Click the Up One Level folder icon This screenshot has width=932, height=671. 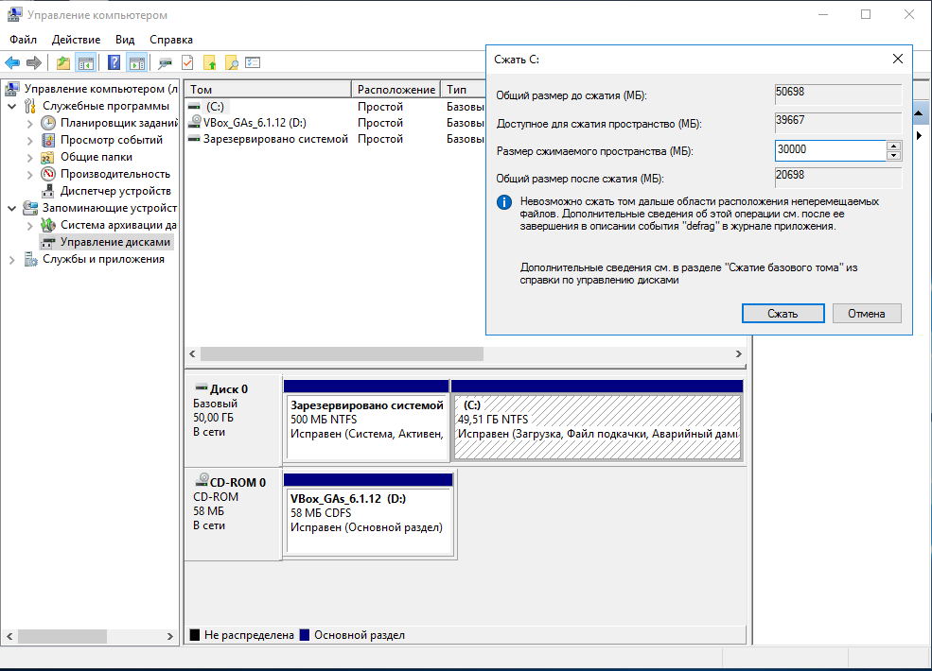[x=62, y=63]
